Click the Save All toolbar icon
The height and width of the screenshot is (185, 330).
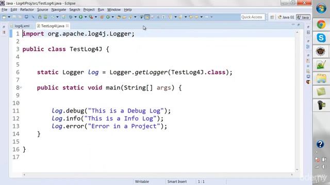(20, 17)
